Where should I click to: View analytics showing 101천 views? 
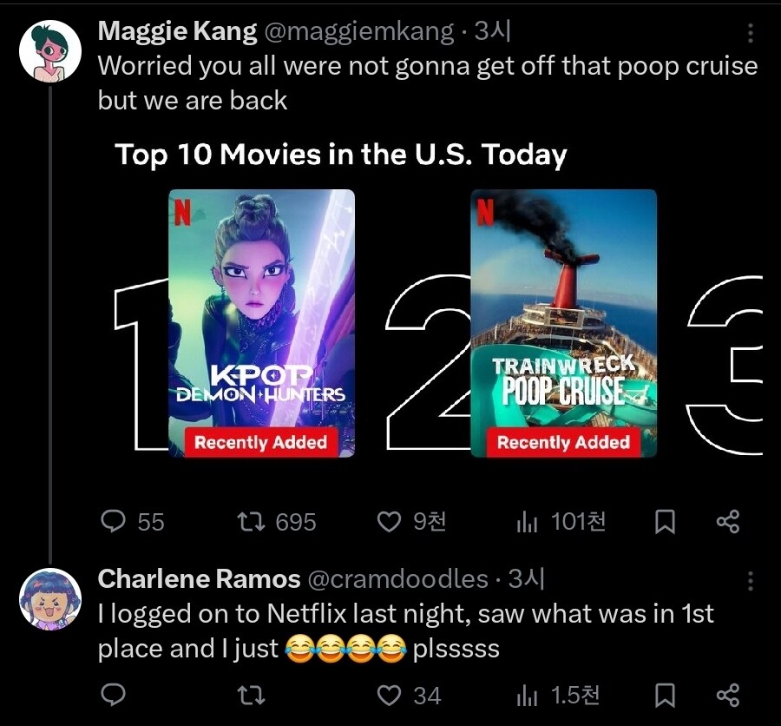(x=561, y=522)
